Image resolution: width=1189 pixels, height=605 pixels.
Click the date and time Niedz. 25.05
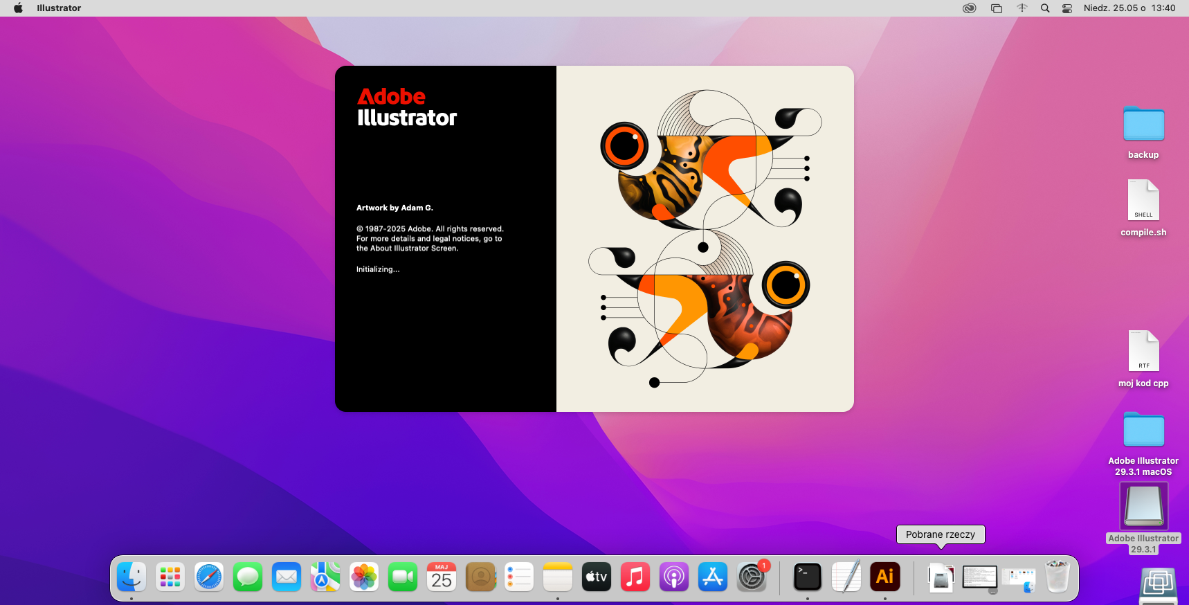click(1129, 8)
